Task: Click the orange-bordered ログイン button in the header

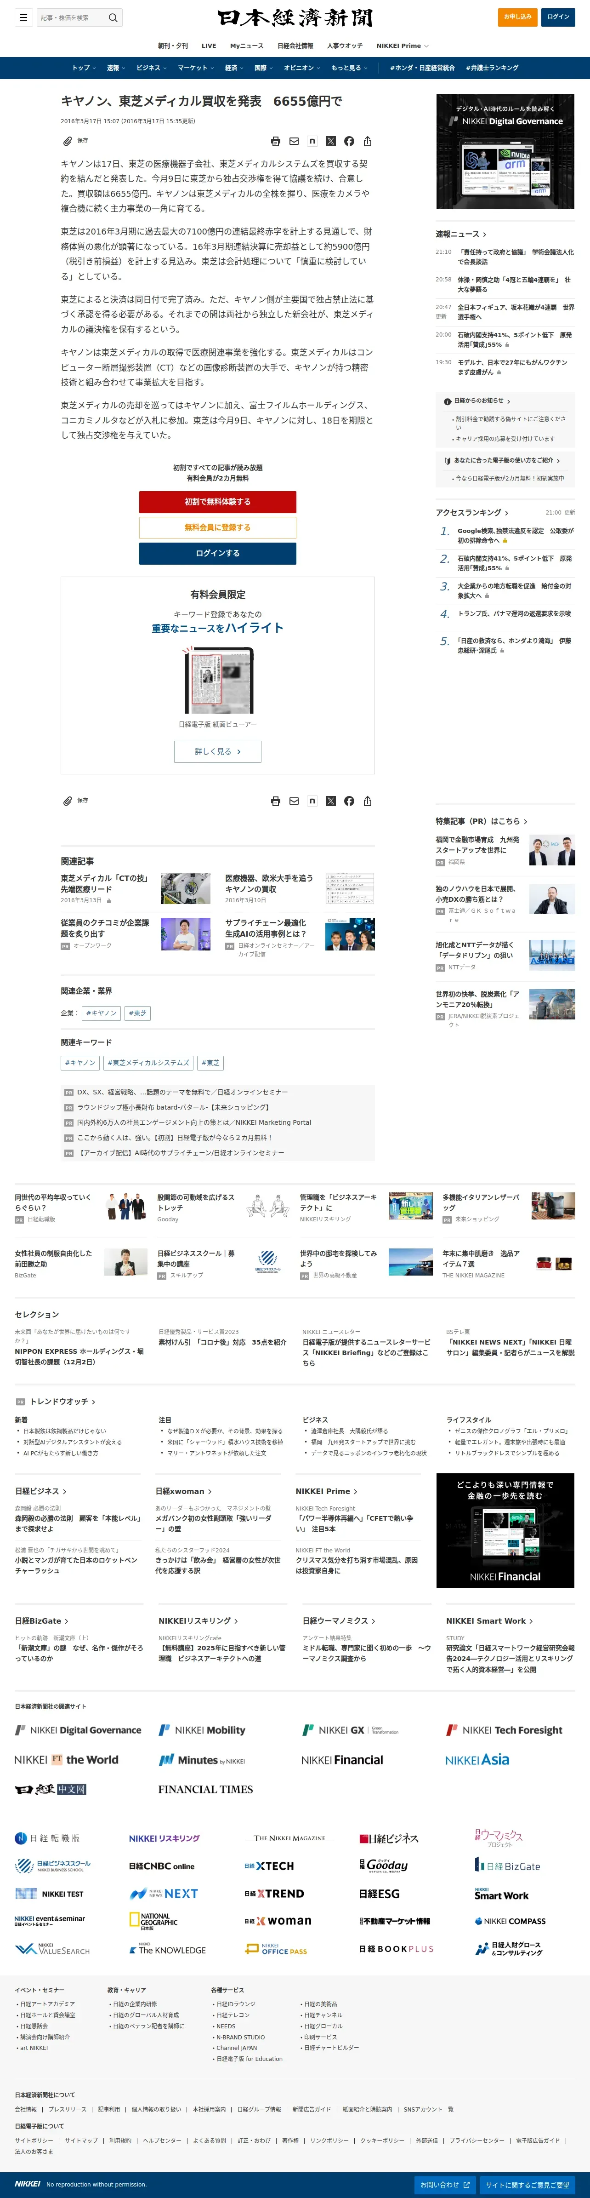Action: (558, 17)
